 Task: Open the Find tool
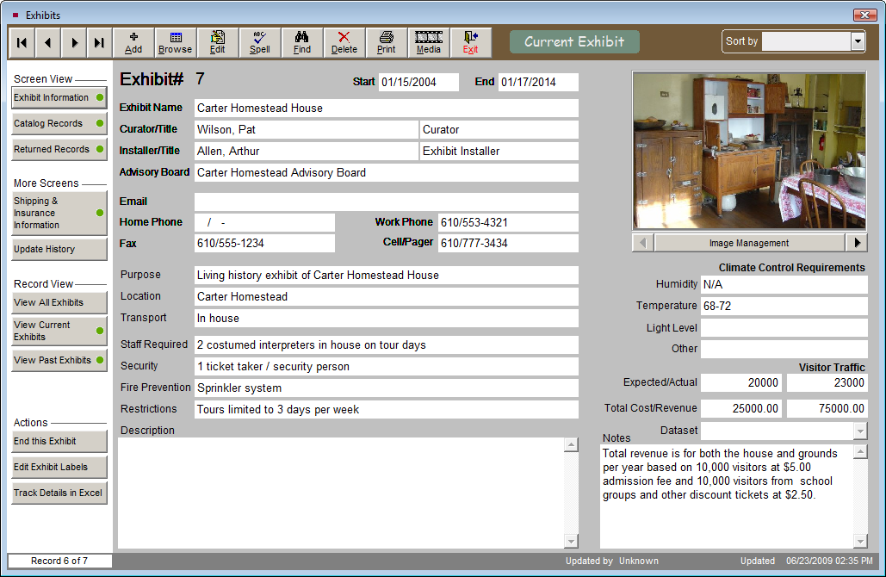tap(301, 41)
